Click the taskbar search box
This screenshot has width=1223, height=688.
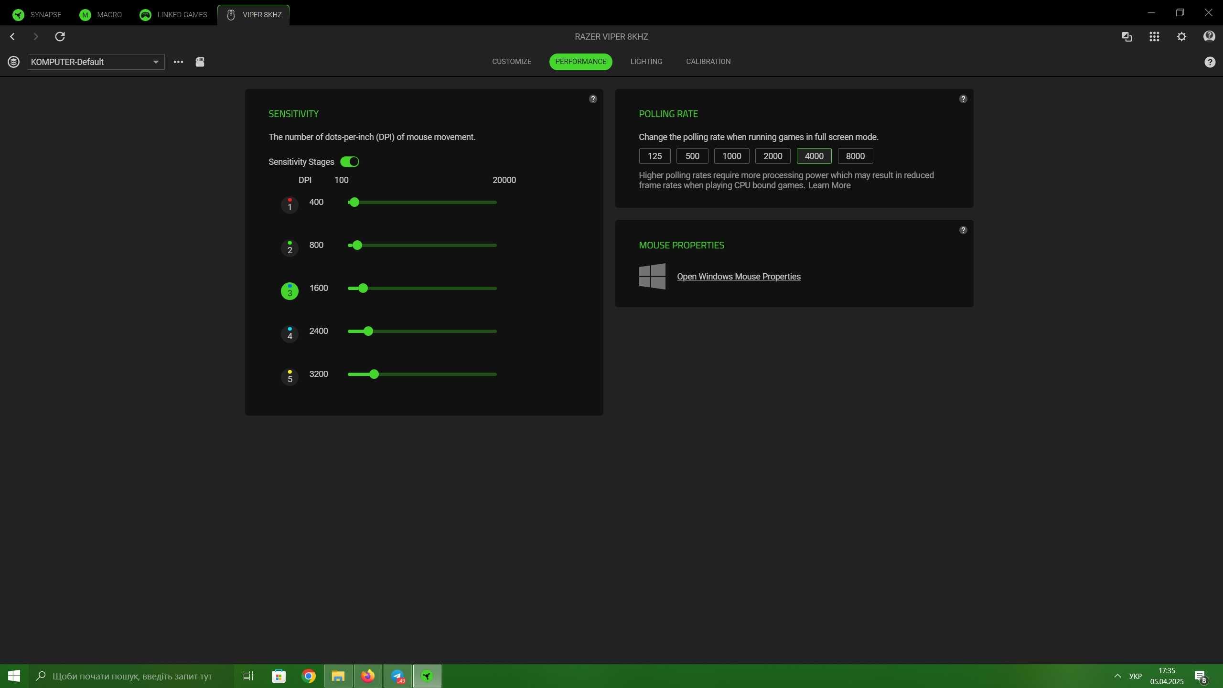point(131,676)
